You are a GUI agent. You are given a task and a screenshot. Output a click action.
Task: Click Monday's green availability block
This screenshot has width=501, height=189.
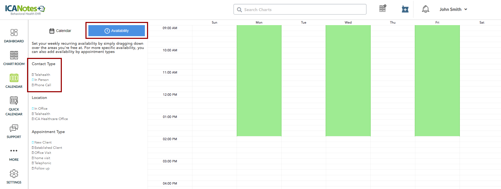tap(259, 81)
